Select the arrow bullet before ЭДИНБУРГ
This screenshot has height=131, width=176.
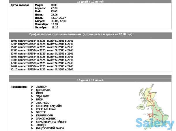tap(32, 96)
